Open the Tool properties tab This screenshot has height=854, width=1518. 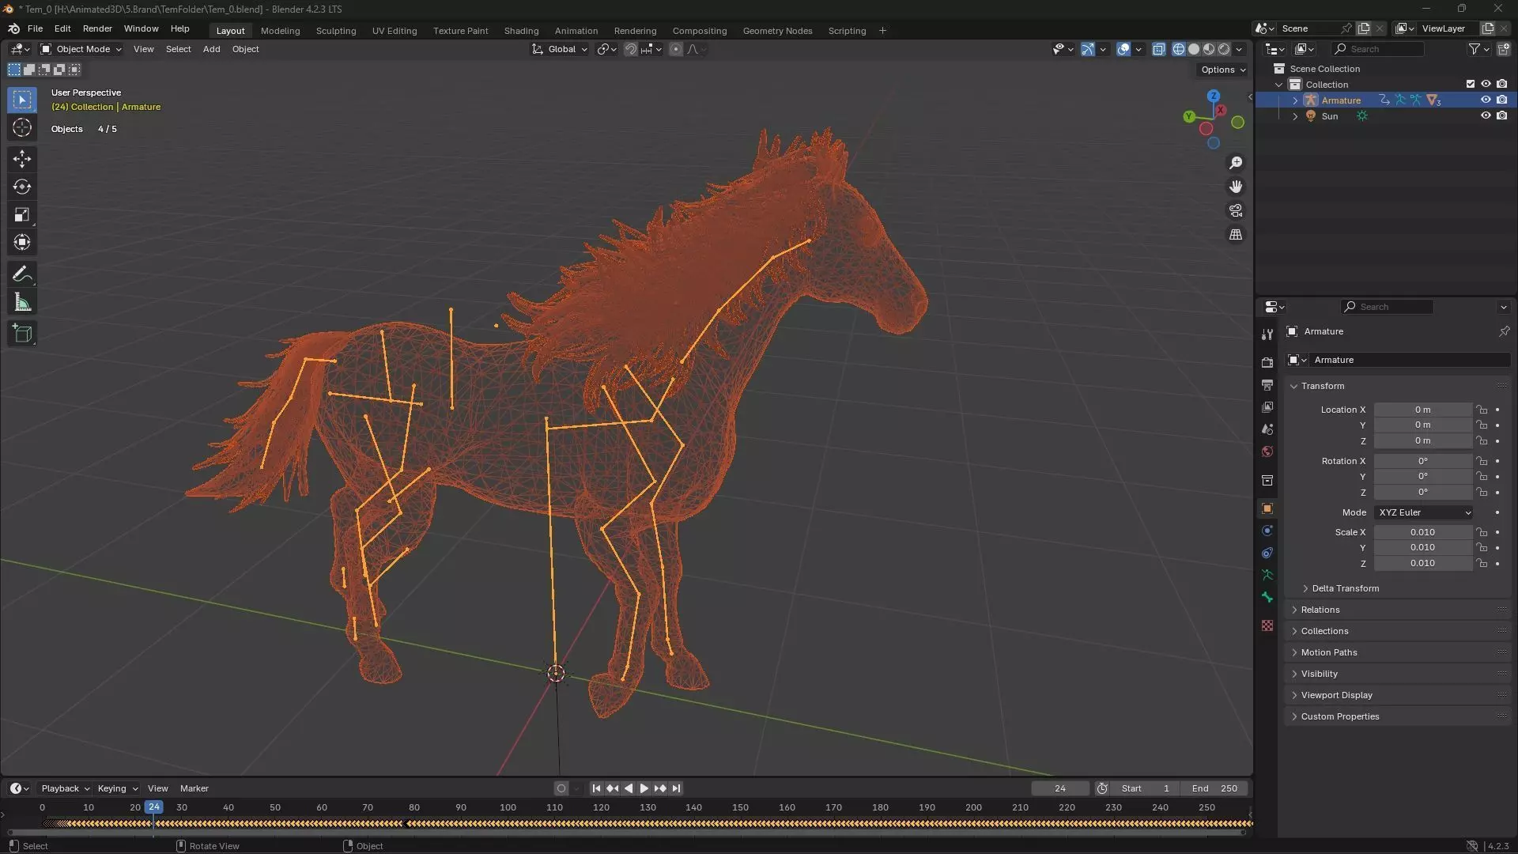[1267, 334]
